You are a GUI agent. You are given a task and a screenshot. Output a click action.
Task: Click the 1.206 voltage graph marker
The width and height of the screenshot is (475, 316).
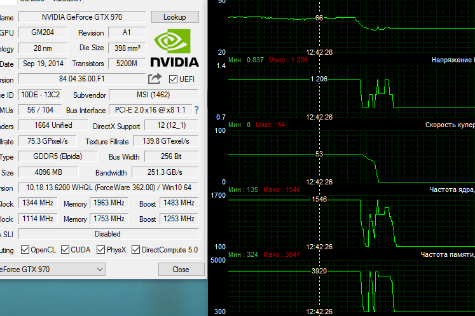(x=319, y=79)
